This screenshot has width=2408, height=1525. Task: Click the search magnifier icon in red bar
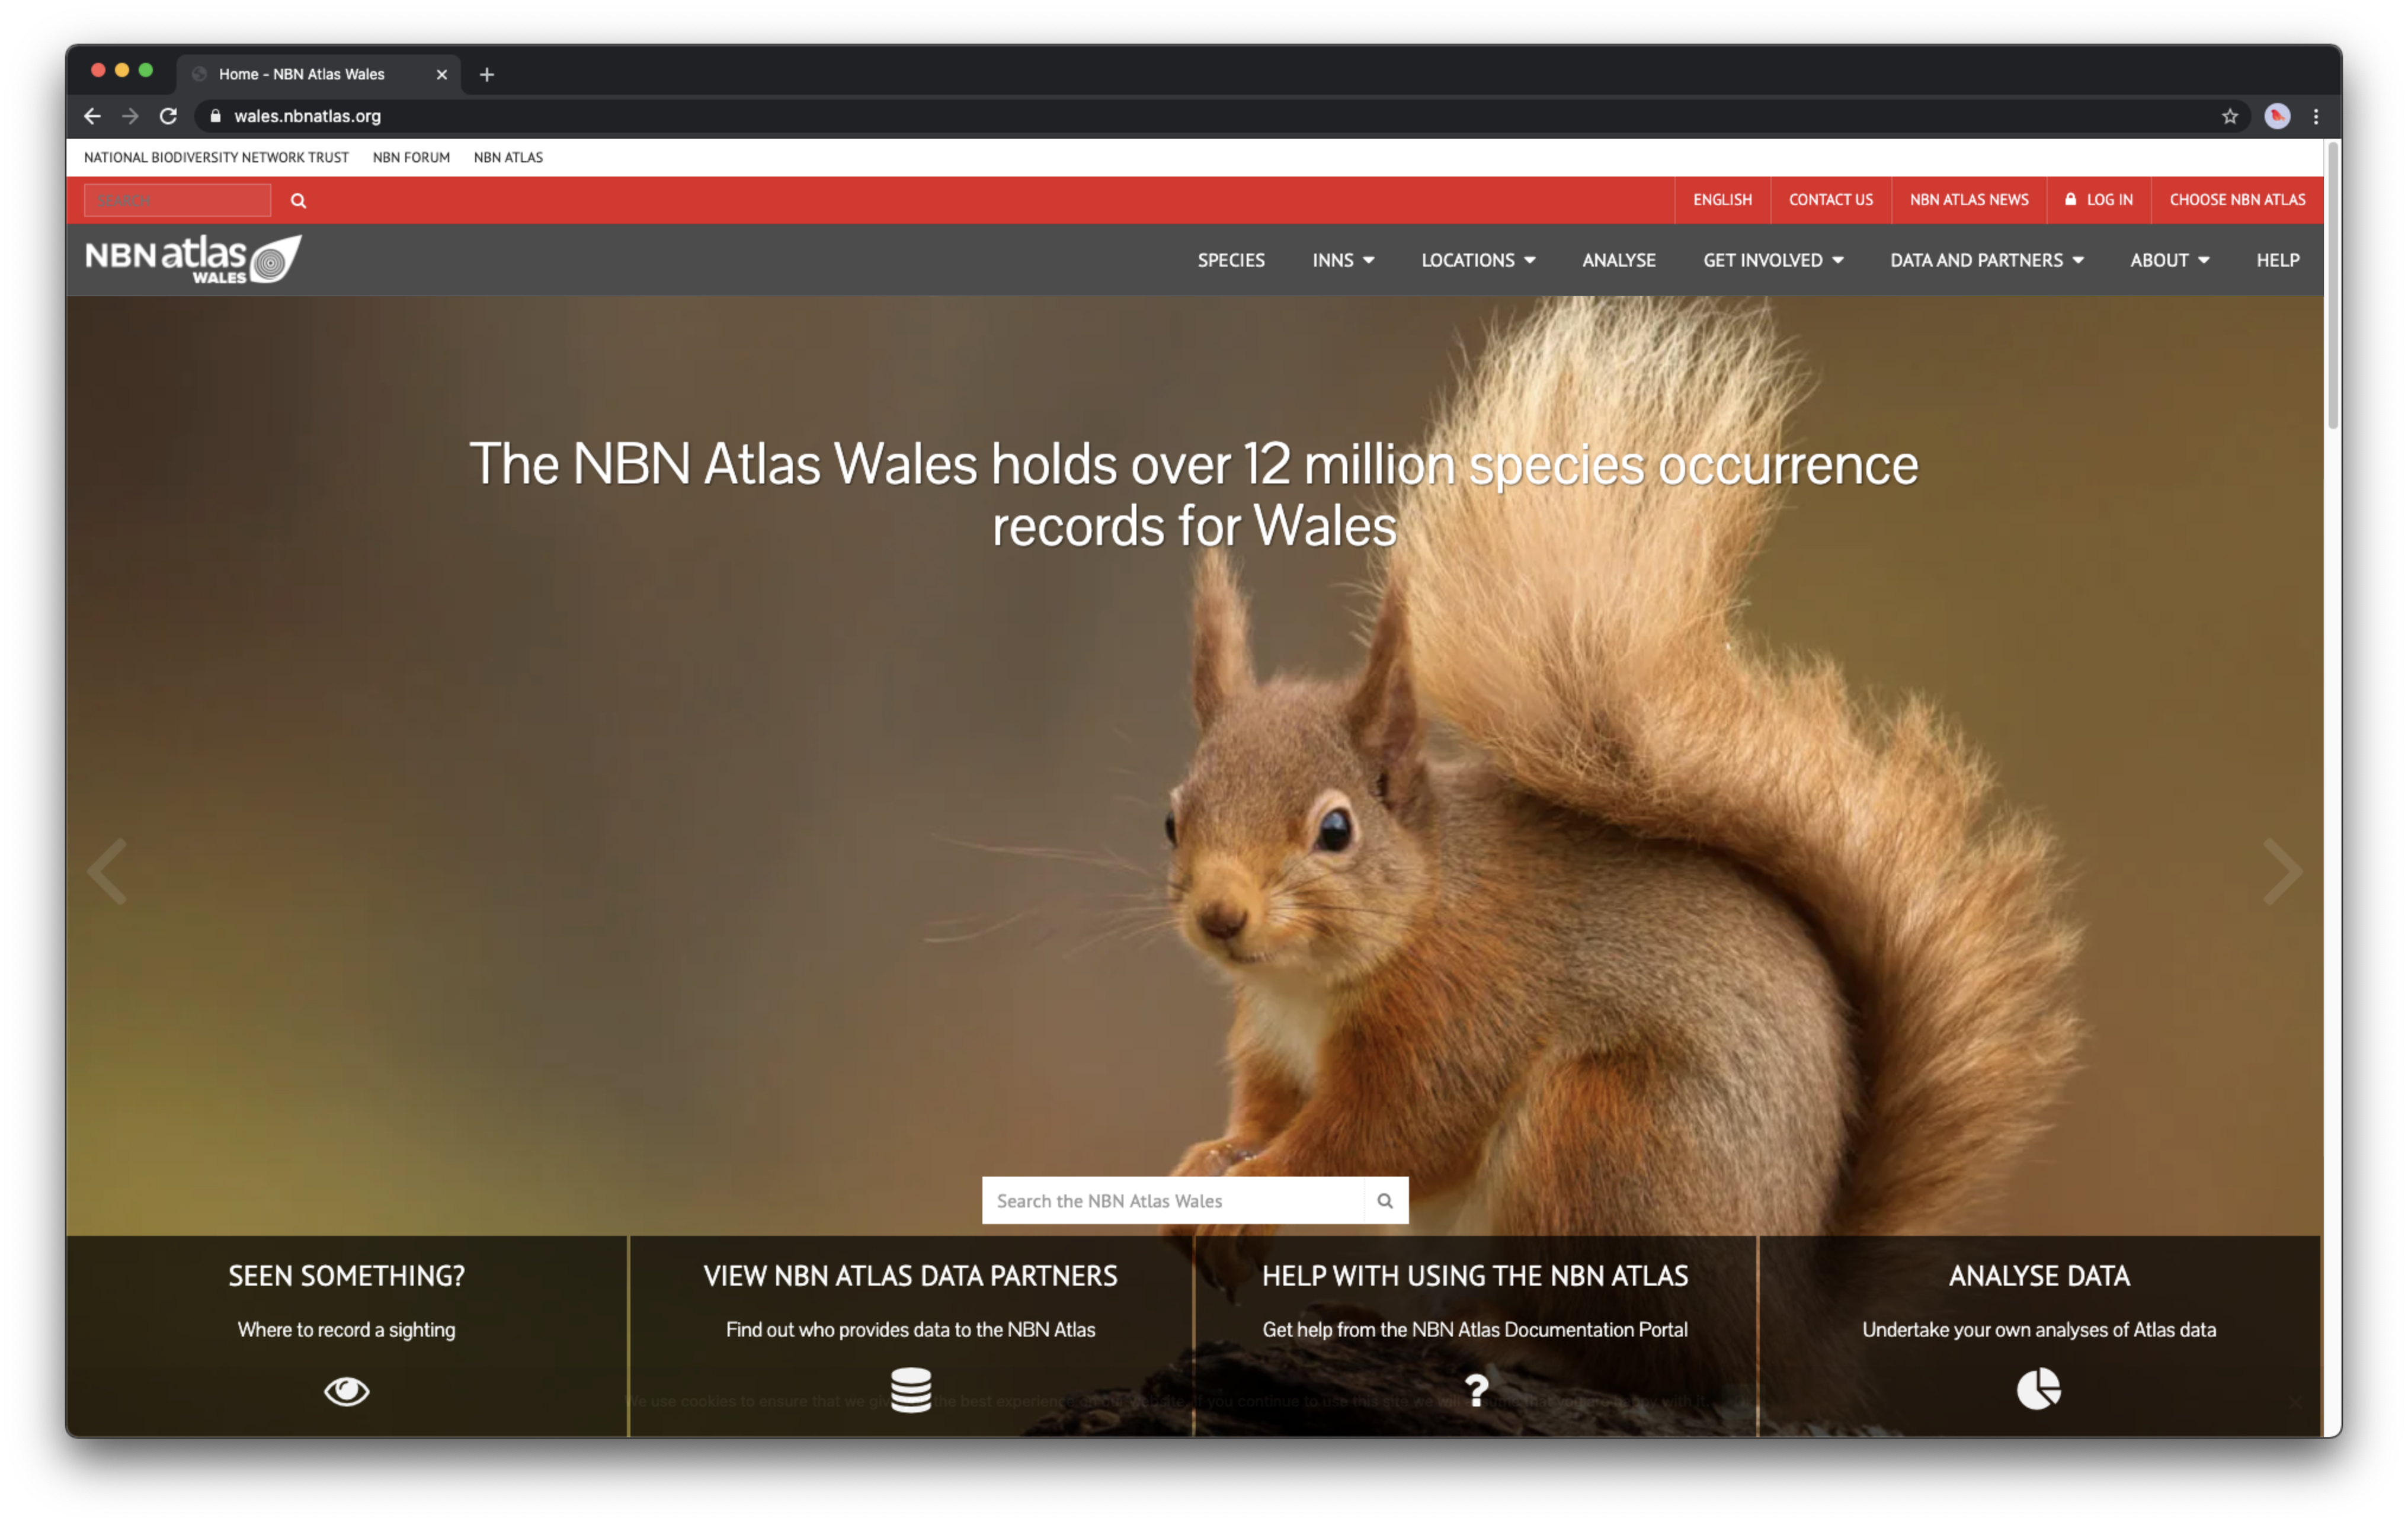[x=297, y=198]
